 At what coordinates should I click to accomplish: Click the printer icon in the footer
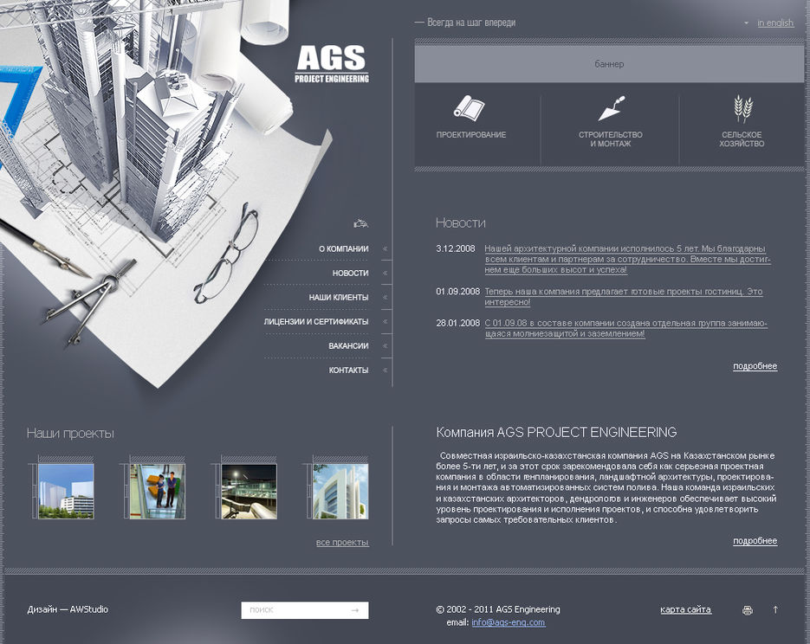point(747,610)
